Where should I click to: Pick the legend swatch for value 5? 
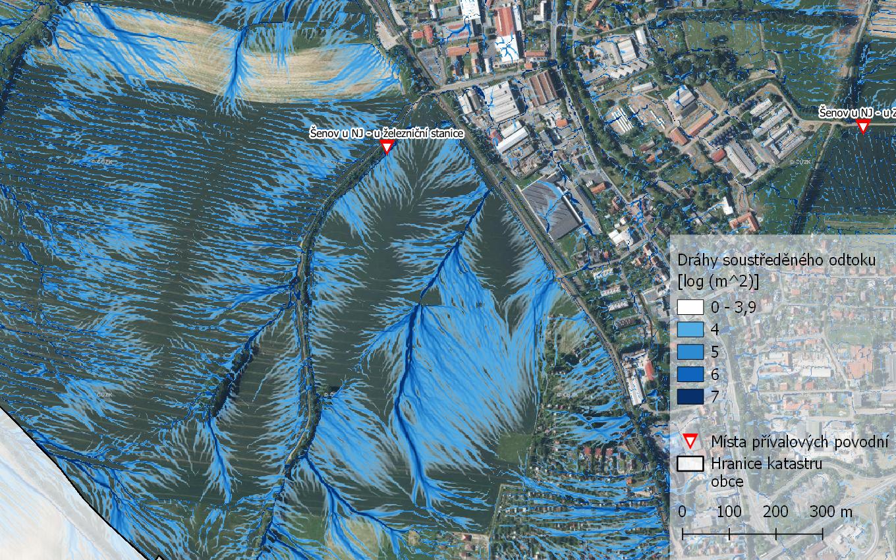(690, 352)
